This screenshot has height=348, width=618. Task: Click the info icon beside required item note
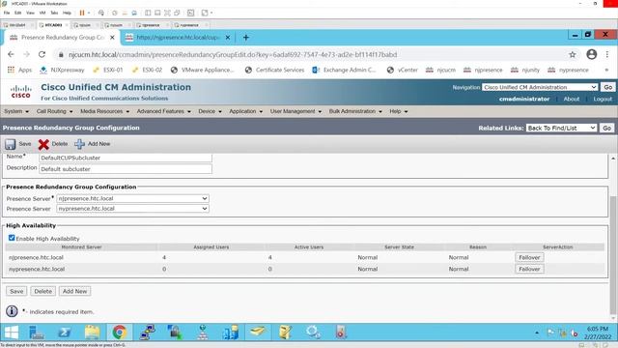(x=12, y=311)
